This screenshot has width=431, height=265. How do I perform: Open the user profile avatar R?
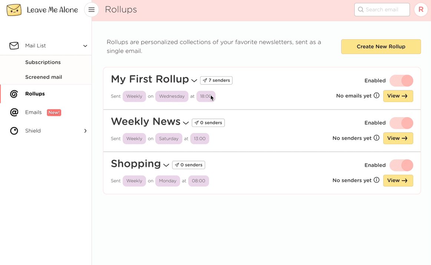421,10
